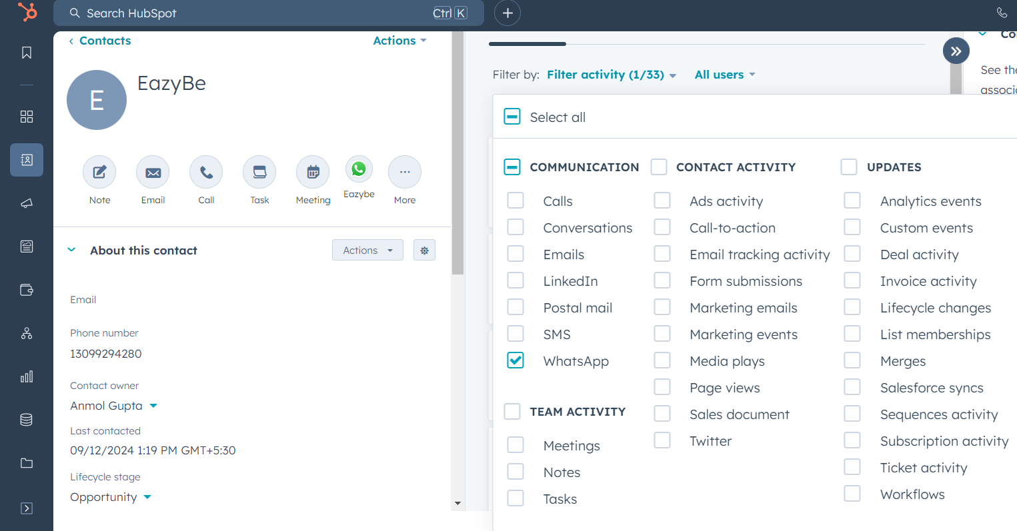Check the TEAM ACTIVITY group checkbox
The width and height of the screenshot is (1017, 531).
point(512,411)
